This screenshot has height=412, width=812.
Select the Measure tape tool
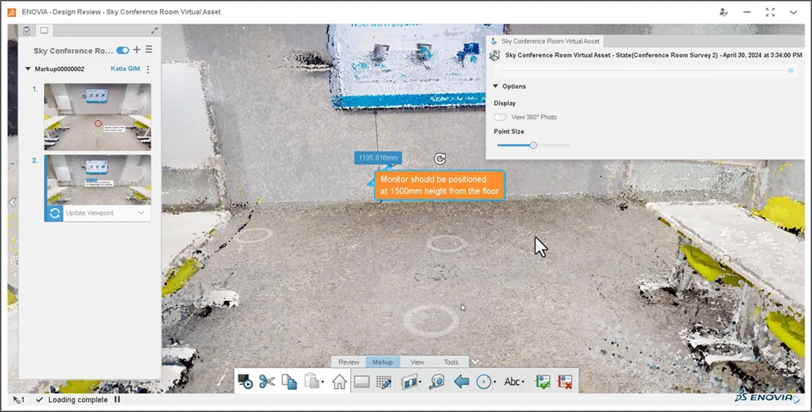click(x=437, y=382)
